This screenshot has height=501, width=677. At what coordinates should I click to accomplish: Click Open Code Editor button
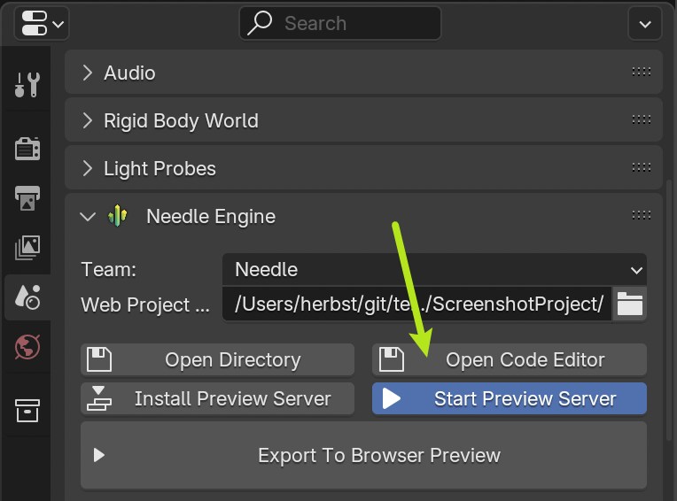510,359
